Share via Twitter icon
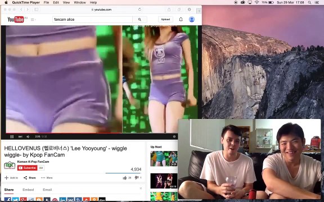Image resolution: width=324 pixels, height=202 pixels. click(x=16, y=200)
